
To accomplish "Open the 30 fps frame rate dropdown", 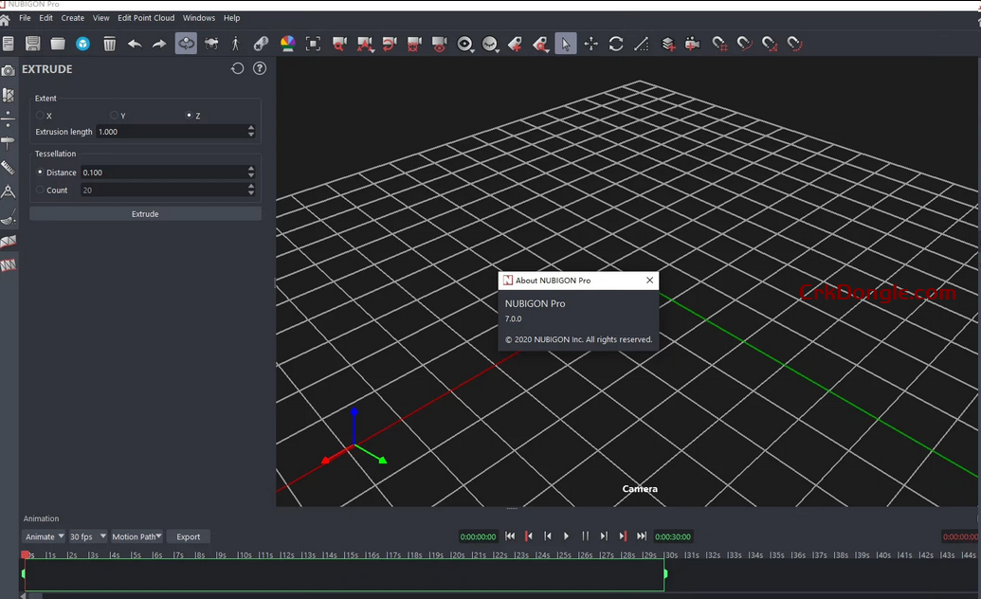I will click(88, 536).
